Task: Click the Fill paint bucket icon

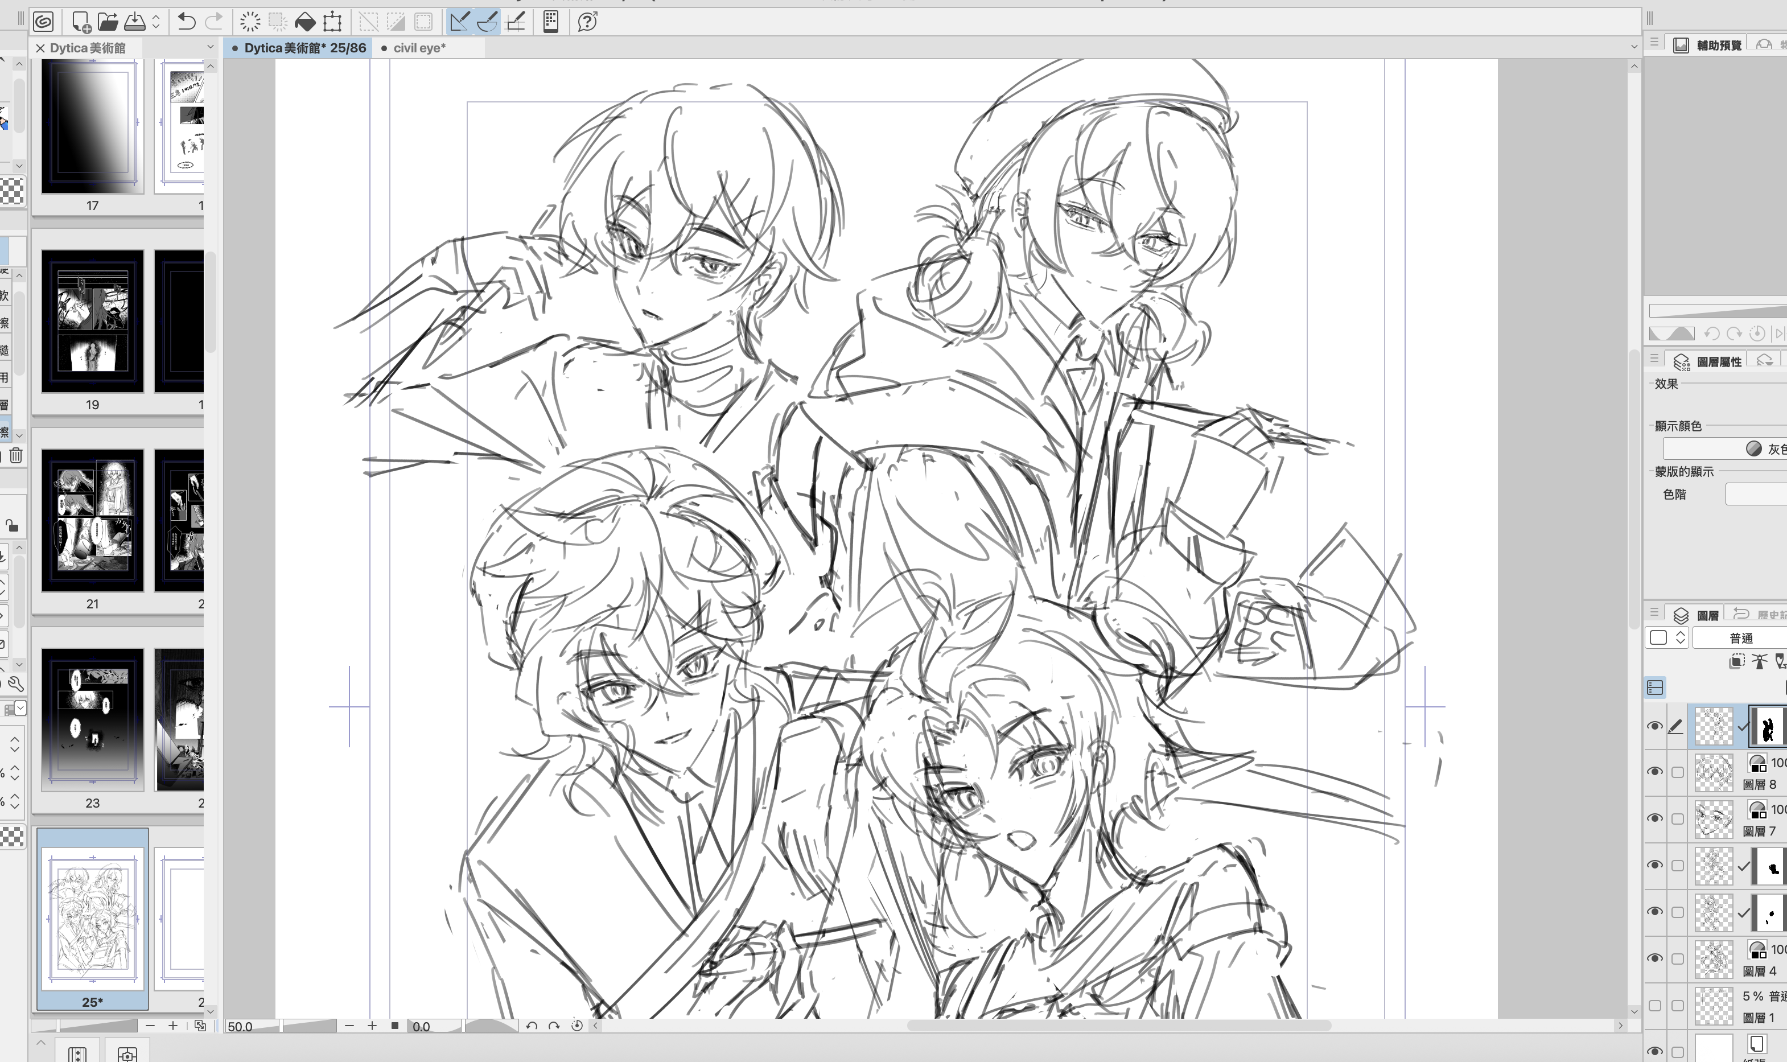Action: coord(304,22)
